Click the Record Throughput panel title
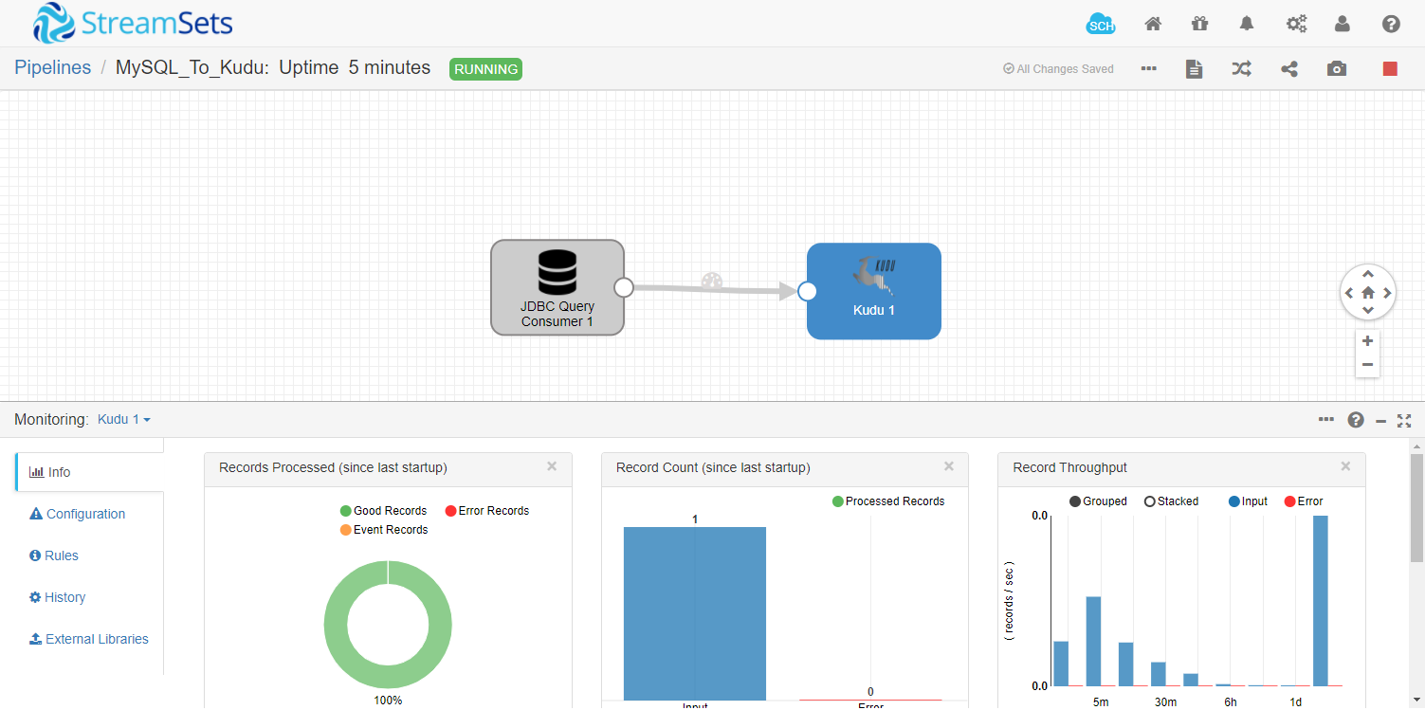1425x710 pixels. click(1070, 467)
